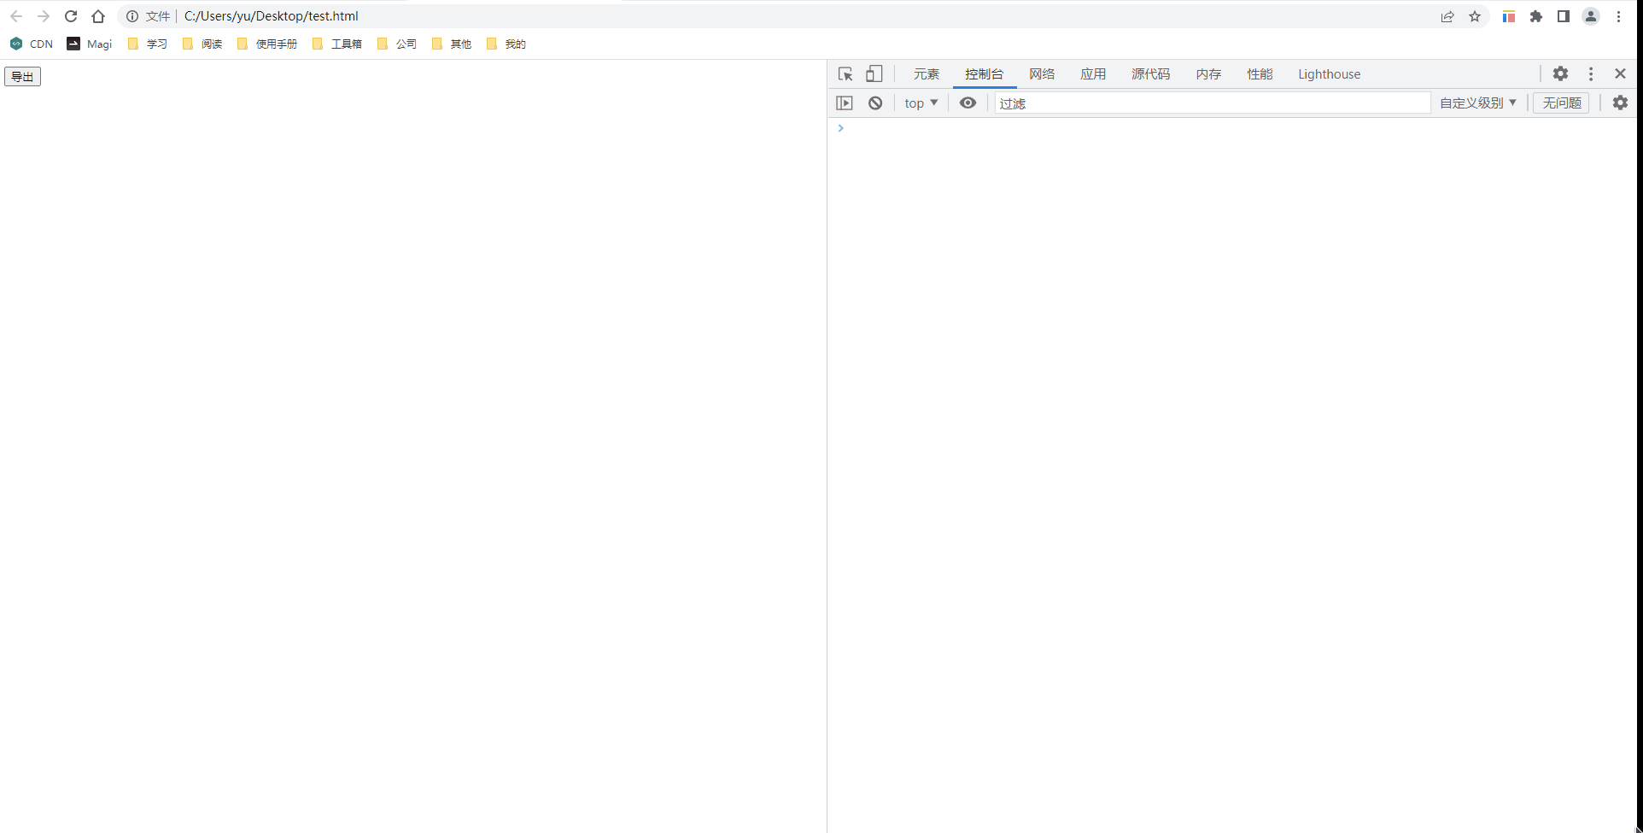Open the extensions puzzle menu

pyautogui.click(x=1536, y=16)
